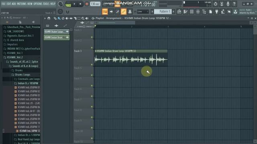Click the Playback speaker tool in Playlist
Viewport: 257px width, 144px height.
coord(87,18)
